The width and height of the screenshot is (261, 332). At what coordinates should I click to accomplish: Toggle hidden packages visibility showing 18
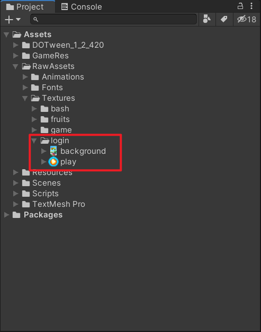(246, 19)
